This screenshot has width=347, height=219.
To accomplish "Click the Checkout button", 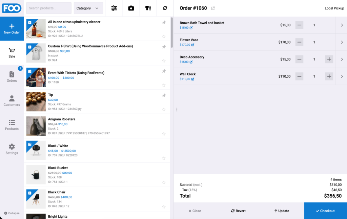I will 326,211.
